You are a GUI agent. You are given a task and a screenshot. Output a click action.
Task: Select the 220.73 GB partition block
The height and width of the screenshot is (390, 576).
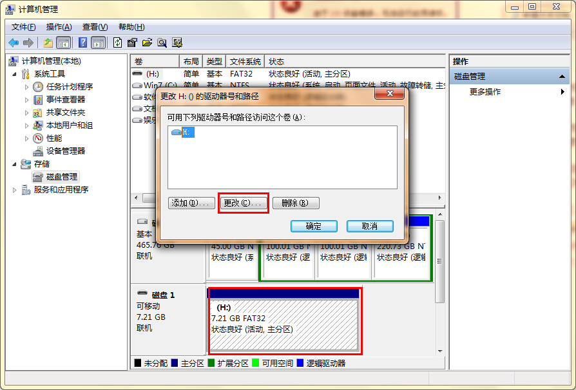pyautogui.click(x=401, y=253)
